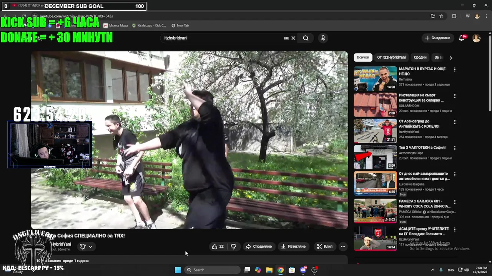Open YouTube account avatar menu

[x=476, y=38]
